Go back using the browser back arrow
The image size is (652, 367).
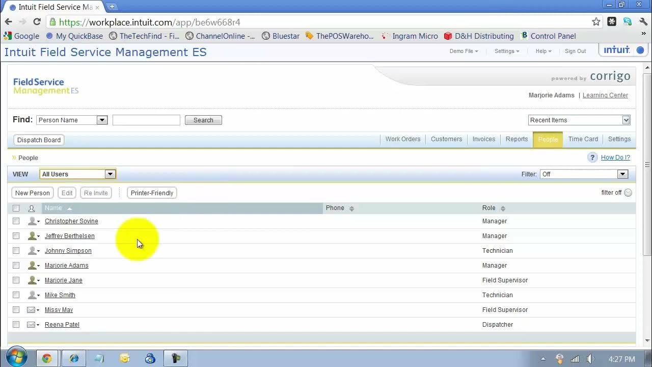[8, 22]
